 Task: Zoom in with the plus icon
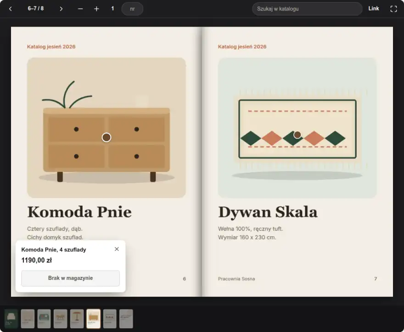pyautogui.click(x=96, y=9)
